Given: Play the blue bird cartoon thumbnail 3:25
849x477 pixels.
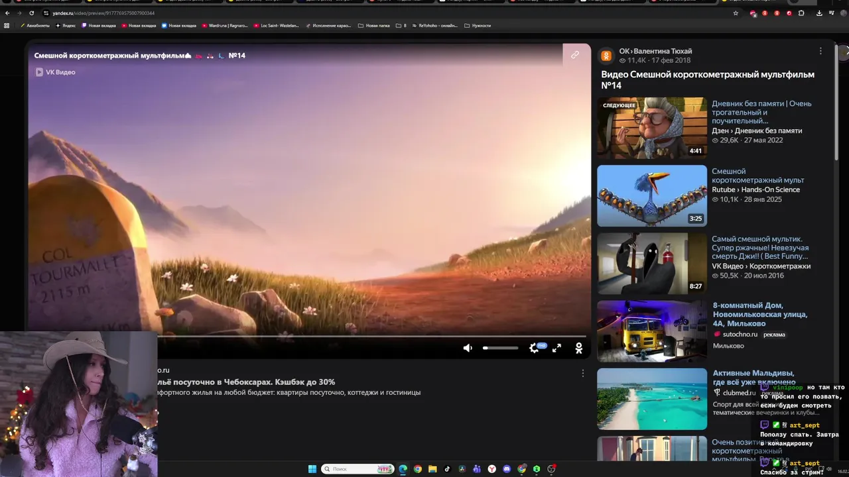Looking at the screenshot, I should pyautogui.click(x=652, y=195).
